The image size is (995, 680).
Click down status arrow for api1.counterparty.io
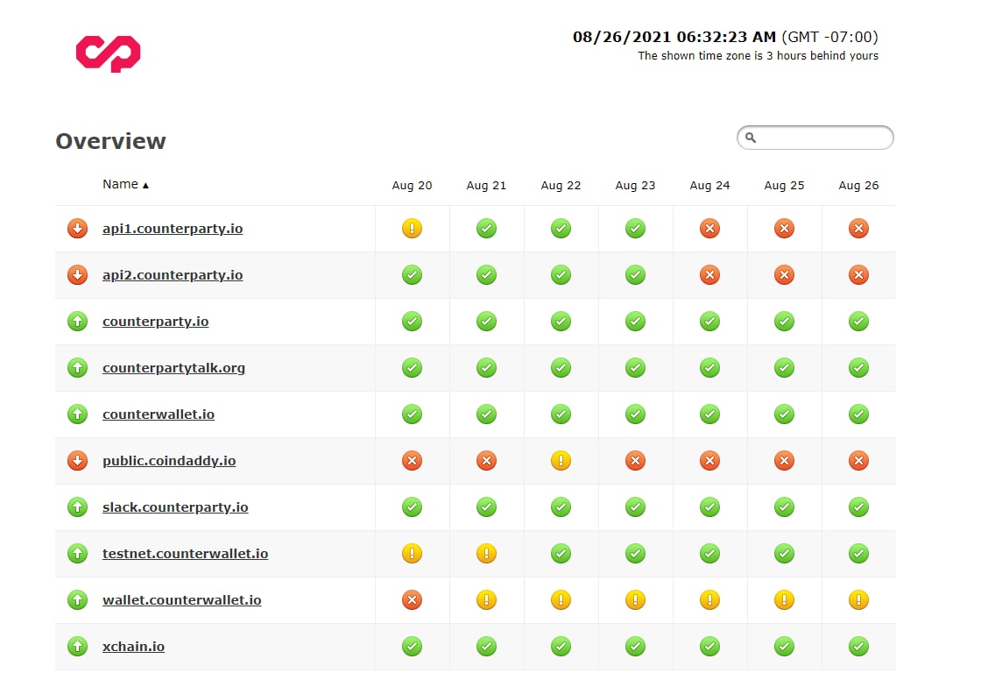click(77, 228)
